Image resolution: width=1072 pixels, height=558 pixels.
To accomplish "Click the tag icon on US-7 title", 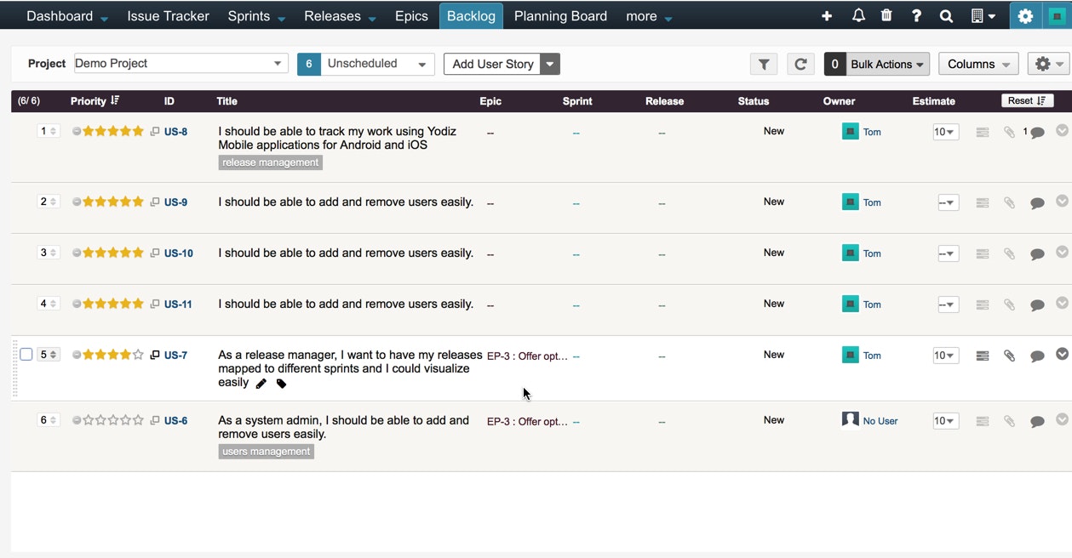I will [281, 384].
